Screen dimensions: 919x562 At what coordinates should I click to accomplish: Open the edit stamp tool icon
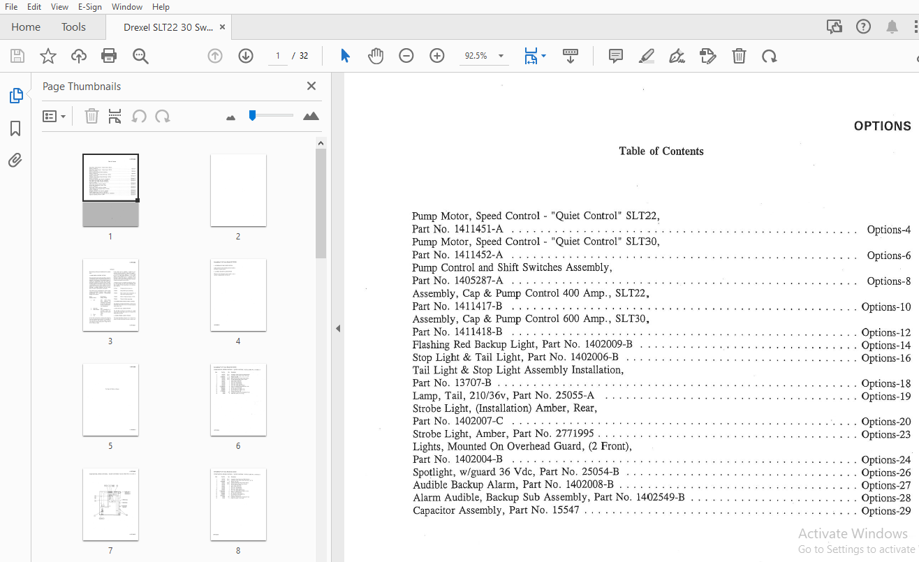(708, 56)
